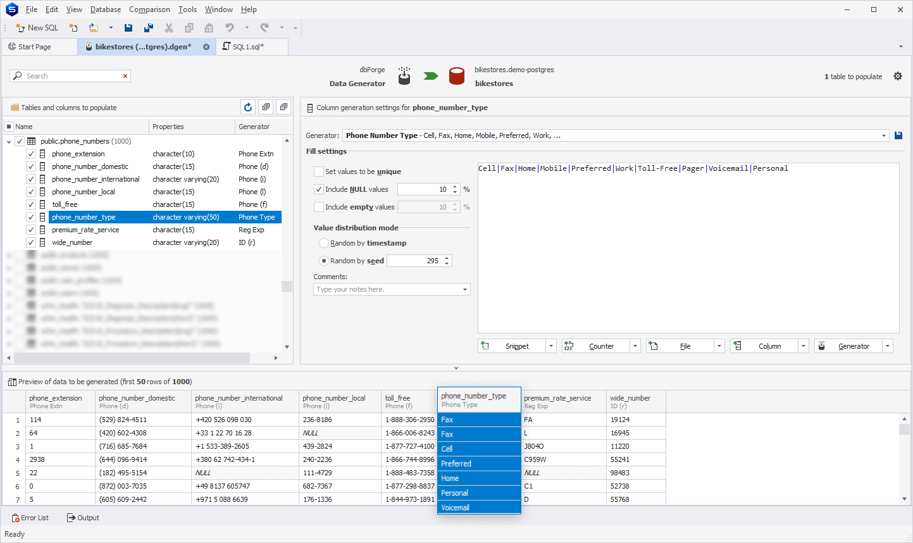
Task: Close the bikestores dgen tab
Action: pyautogui.click(x=206, y=47)
